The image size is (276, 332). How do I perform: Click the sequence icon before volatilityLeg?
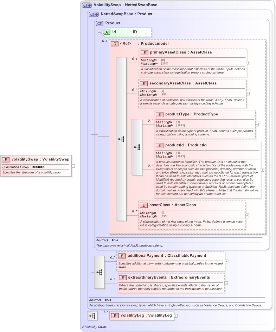point(92,316)
